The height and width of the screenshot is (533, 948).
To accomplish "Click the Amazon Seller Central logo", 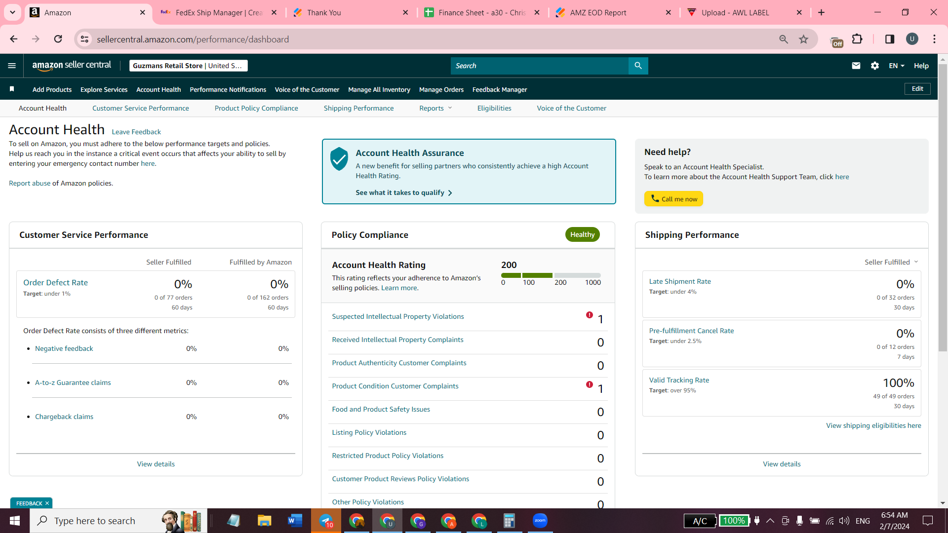I will click(x=72, y=66).
